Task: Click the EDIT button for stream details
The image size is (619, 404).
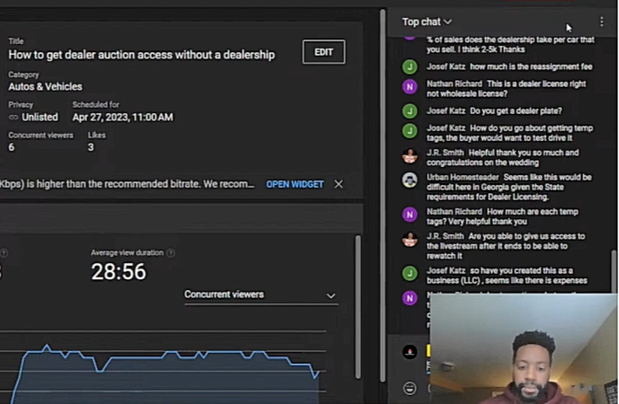Action: click(x=323, y=52)
